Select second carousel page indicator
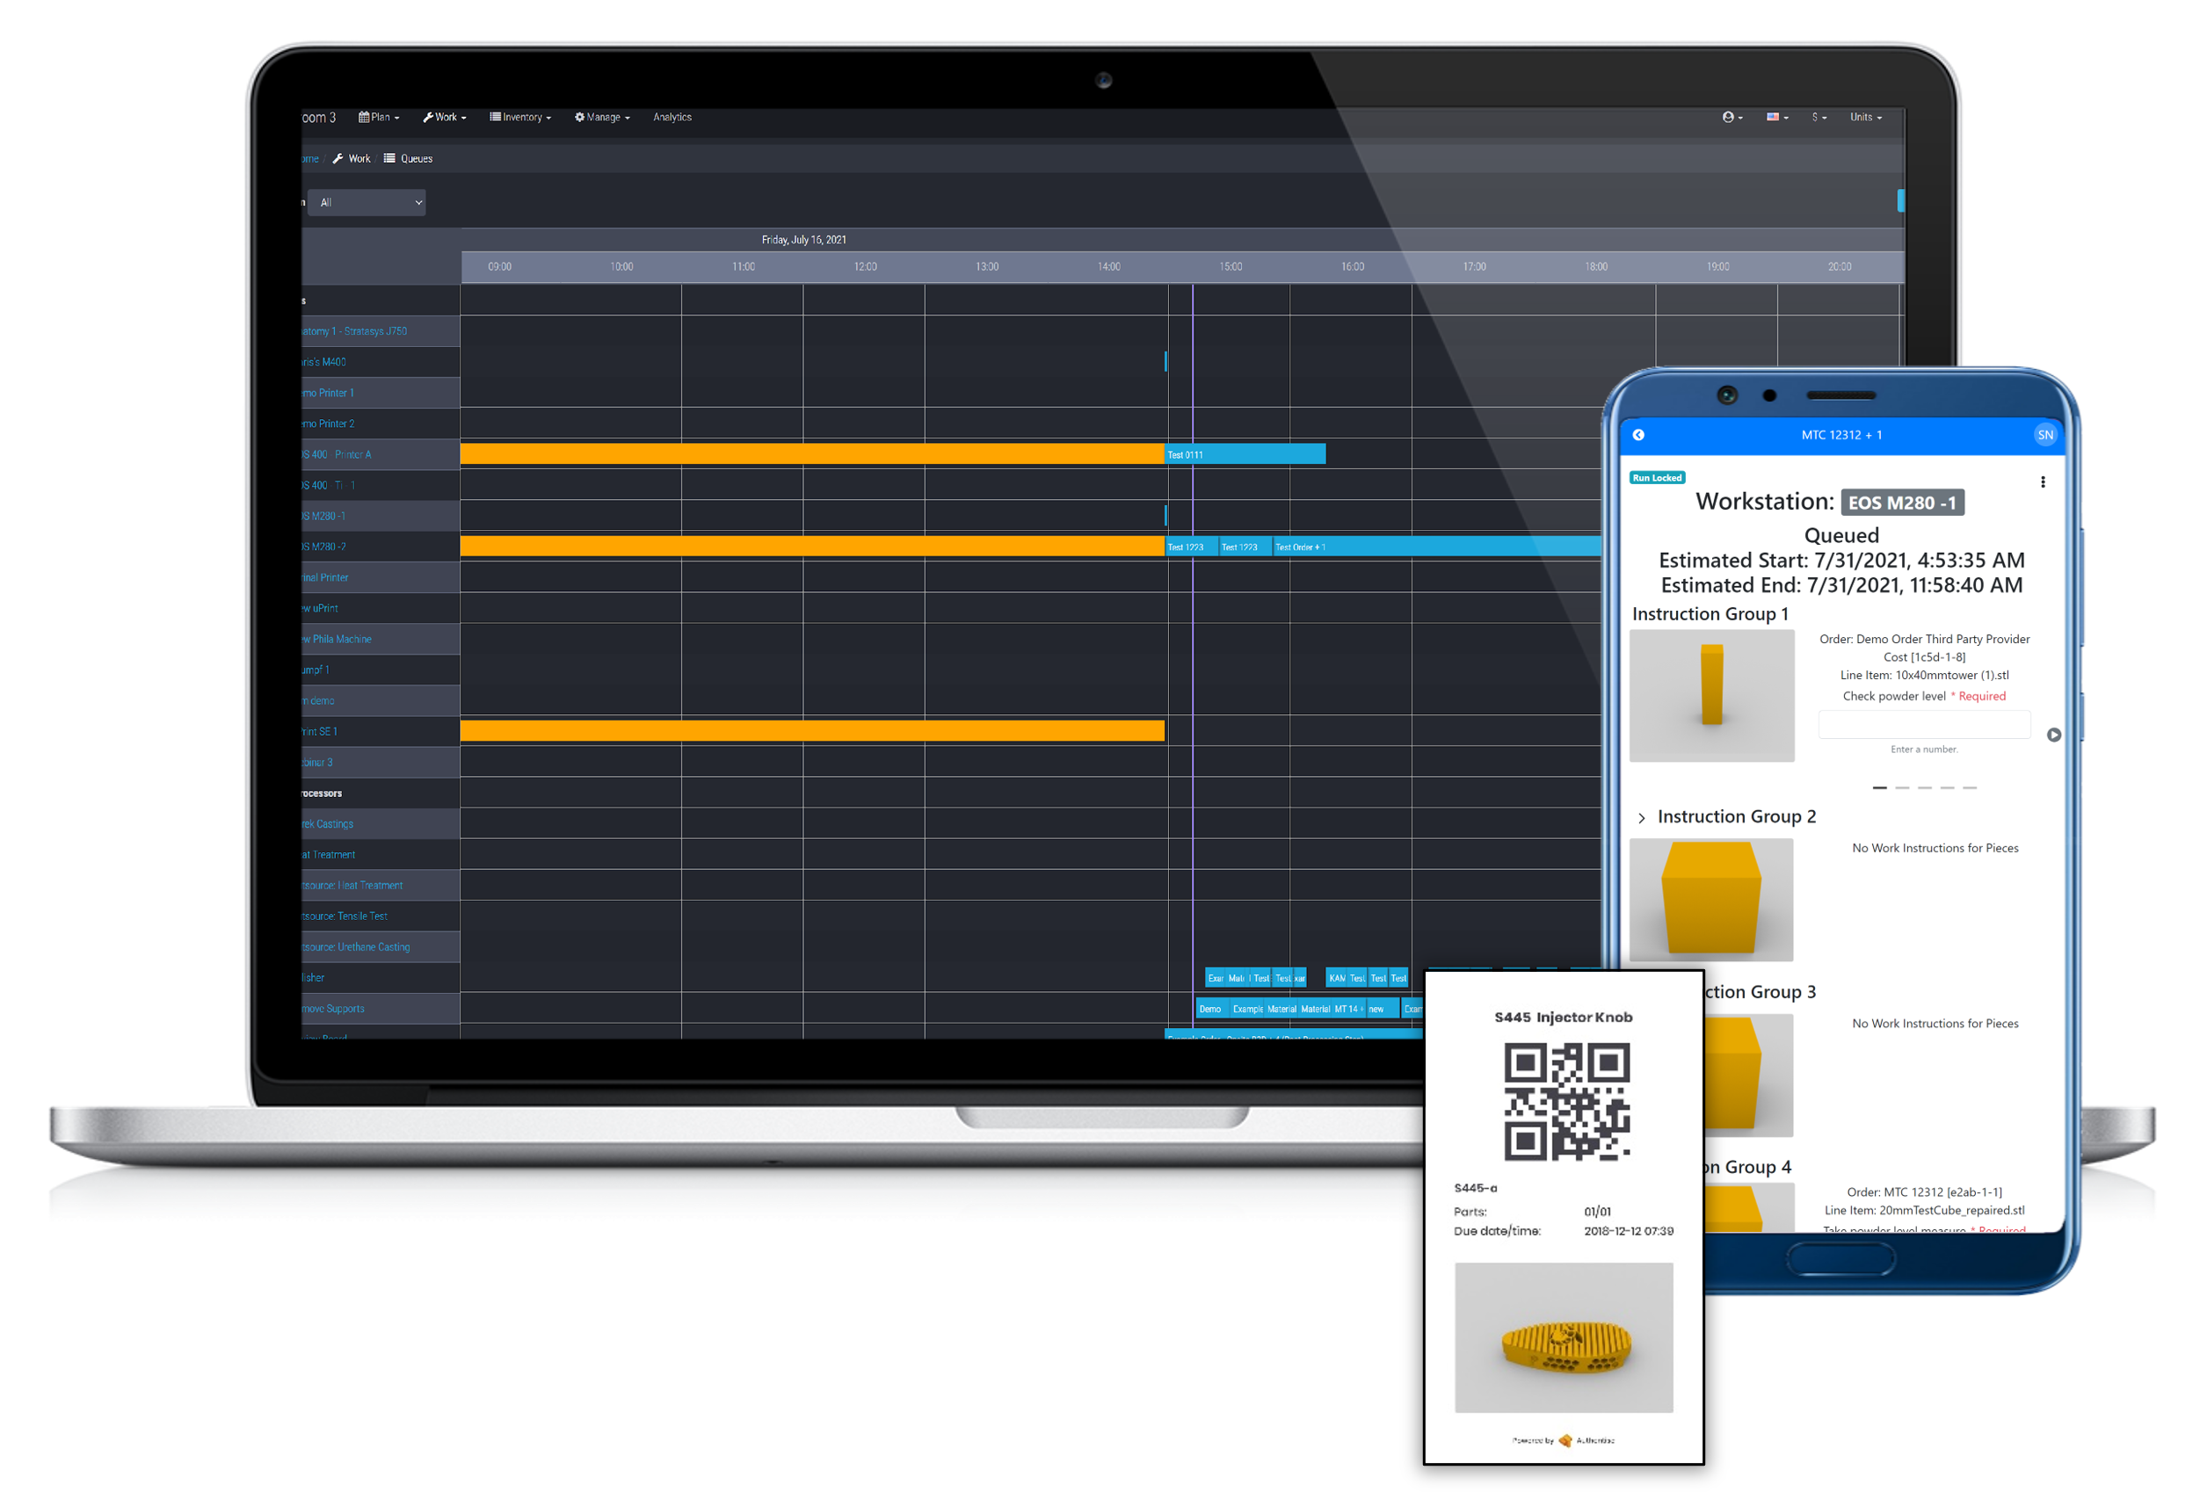This screenshot has width=2207, height=1492. (1901, 788)
